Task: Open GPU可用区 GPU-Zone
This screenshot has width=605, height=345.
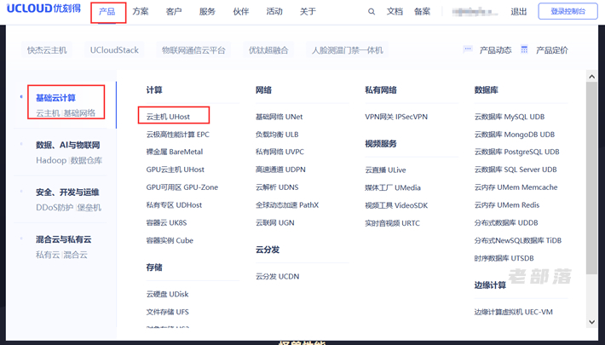Action: point(181,187)
